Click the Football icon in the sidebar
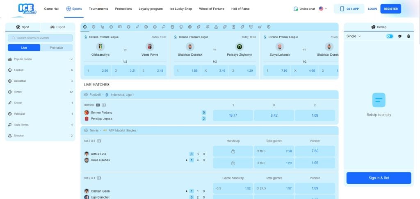 [x=10, y=70]
